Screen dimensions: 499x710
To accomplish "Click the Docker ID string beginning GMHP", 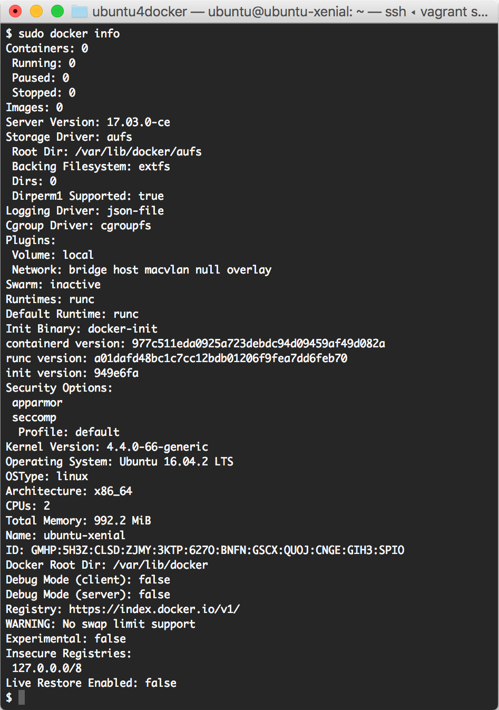I will pyautogui.click(x=218, y=550).
